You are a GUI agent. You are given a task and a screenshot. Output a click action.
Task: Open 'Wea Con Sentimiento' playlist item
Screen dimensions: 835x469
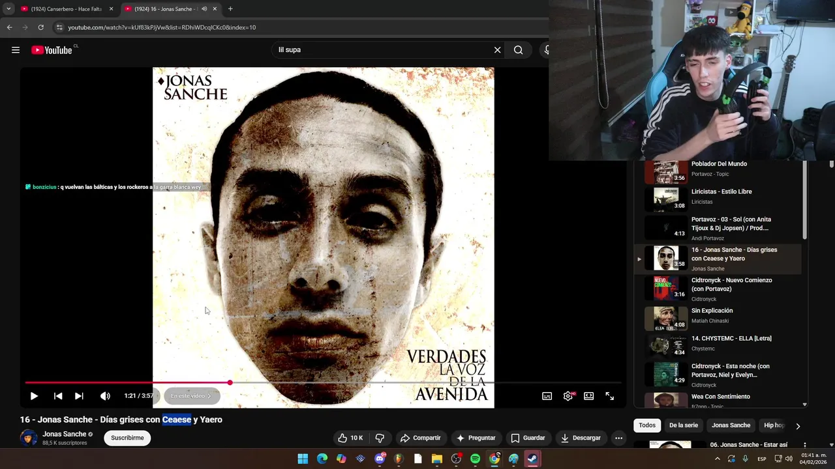[x=718, y=399]
